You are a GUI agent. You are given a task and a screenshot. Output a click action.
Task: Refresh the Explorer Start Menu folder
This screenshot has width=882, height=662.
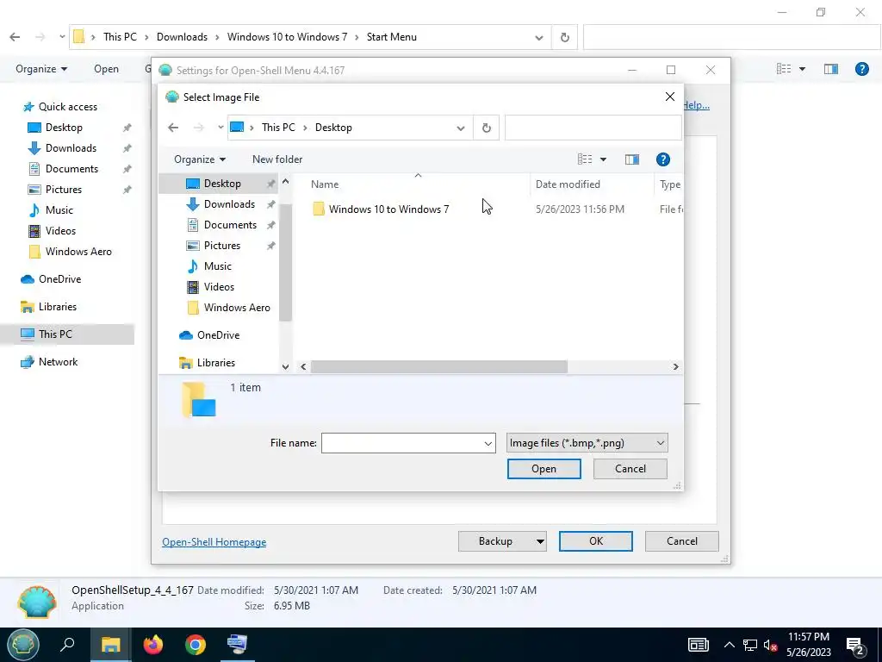(565, 37)
